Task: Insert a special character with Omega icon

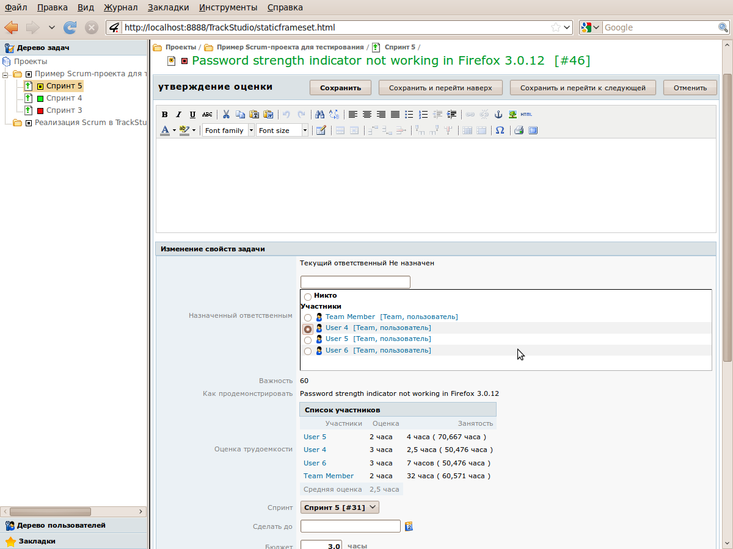Action: 500,131
